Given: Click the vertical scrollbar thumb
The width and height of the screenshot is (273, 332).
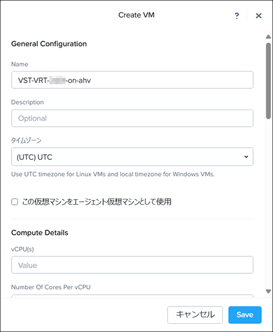Looking at the screenshot, I should click(x=268, y=81).
